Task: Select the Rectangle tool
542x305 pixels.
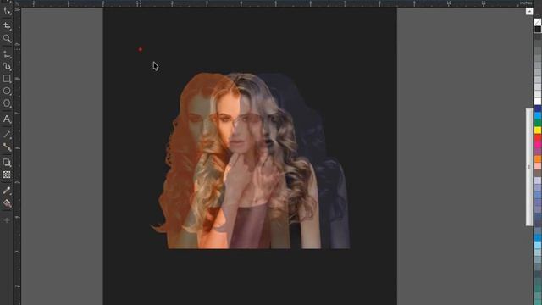Action: pos(7,79)
